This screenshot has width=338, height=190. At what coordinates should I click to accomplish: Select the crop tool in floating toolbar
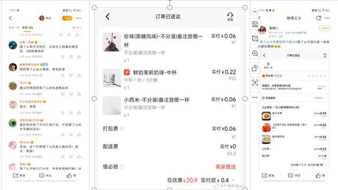pos(255,39)
